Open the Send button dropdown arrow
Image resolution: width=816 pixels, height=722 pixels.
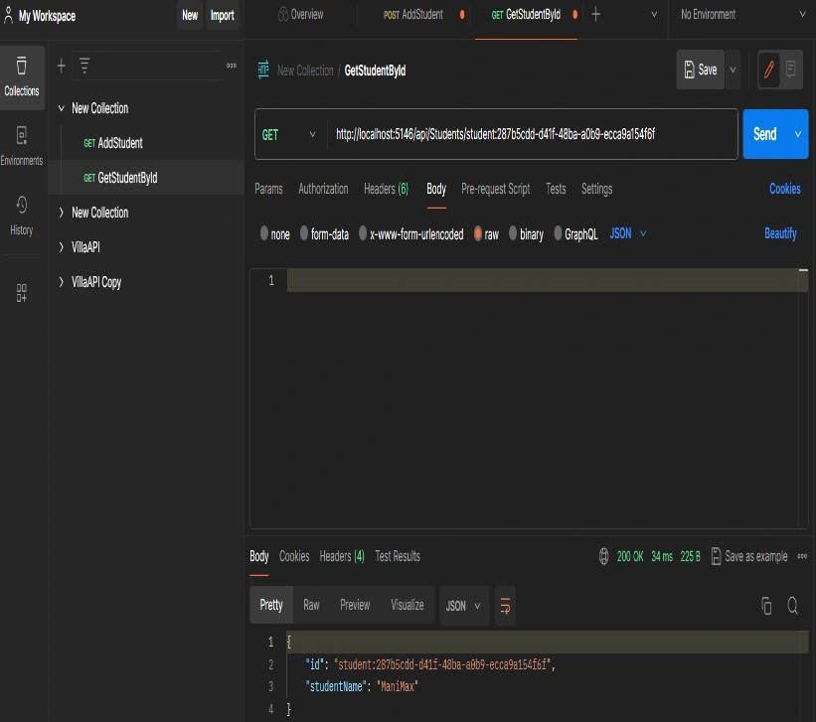(x=798, y=134)
